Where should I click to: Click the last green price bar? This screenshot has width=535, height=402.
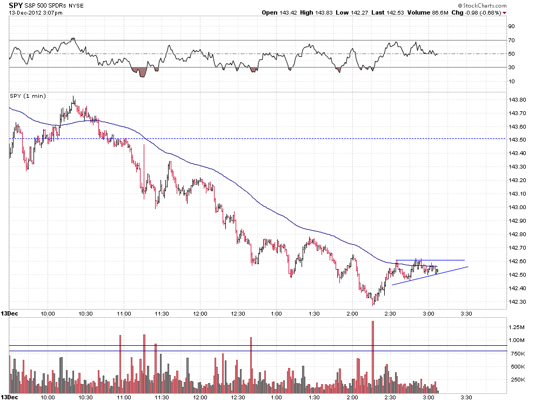click(437, 271)
